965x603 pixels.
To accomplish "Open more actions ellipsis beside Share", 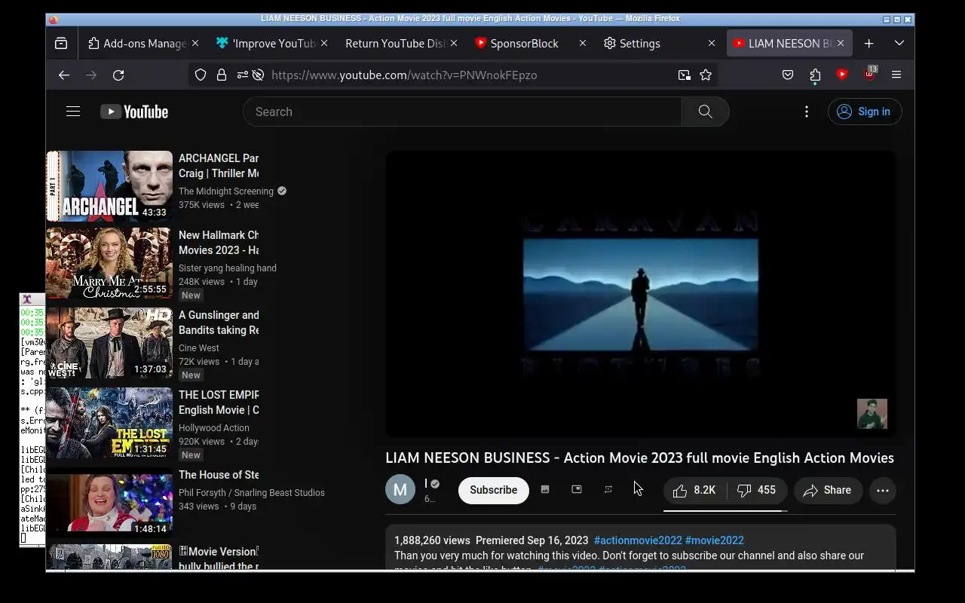I will pos(883,490).
